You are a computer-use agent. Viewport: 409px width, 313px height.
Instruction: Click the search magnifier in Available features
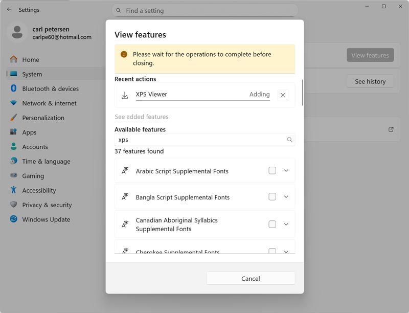(289, 140)
